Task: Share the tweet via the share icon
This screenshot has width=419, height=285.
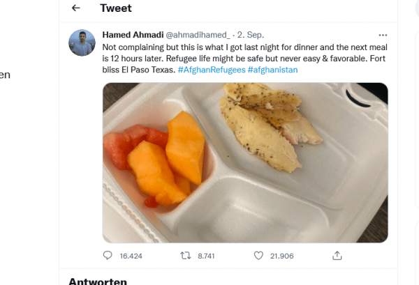Action: (337, 256)
